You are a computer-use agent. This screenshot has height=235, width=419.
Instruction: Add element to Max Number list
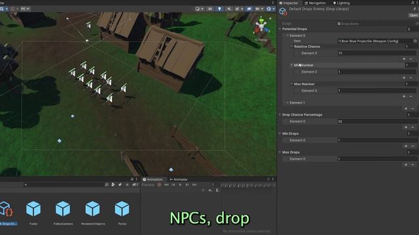(404, 97)
